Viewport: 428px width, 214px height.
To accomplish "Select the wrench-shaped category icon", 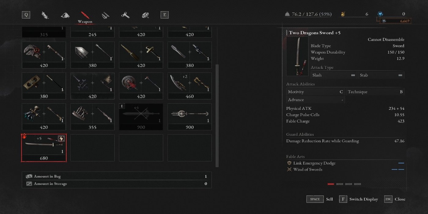I will coord(125,15).
